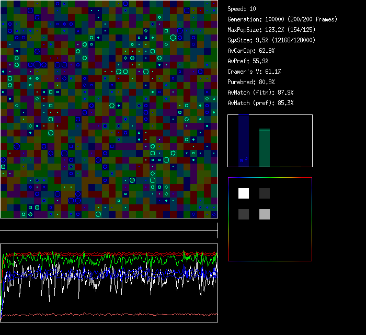The height and width of the screenshot is (335, 366).
Task: Click the Speed: 10 readout
Action: click(242, 9)
